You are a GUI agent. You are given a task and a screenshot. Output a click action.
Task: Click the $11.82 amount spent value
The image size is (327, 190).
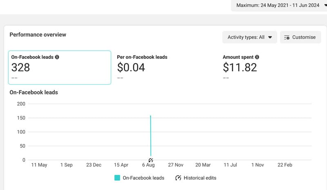(x=240, y=67)
